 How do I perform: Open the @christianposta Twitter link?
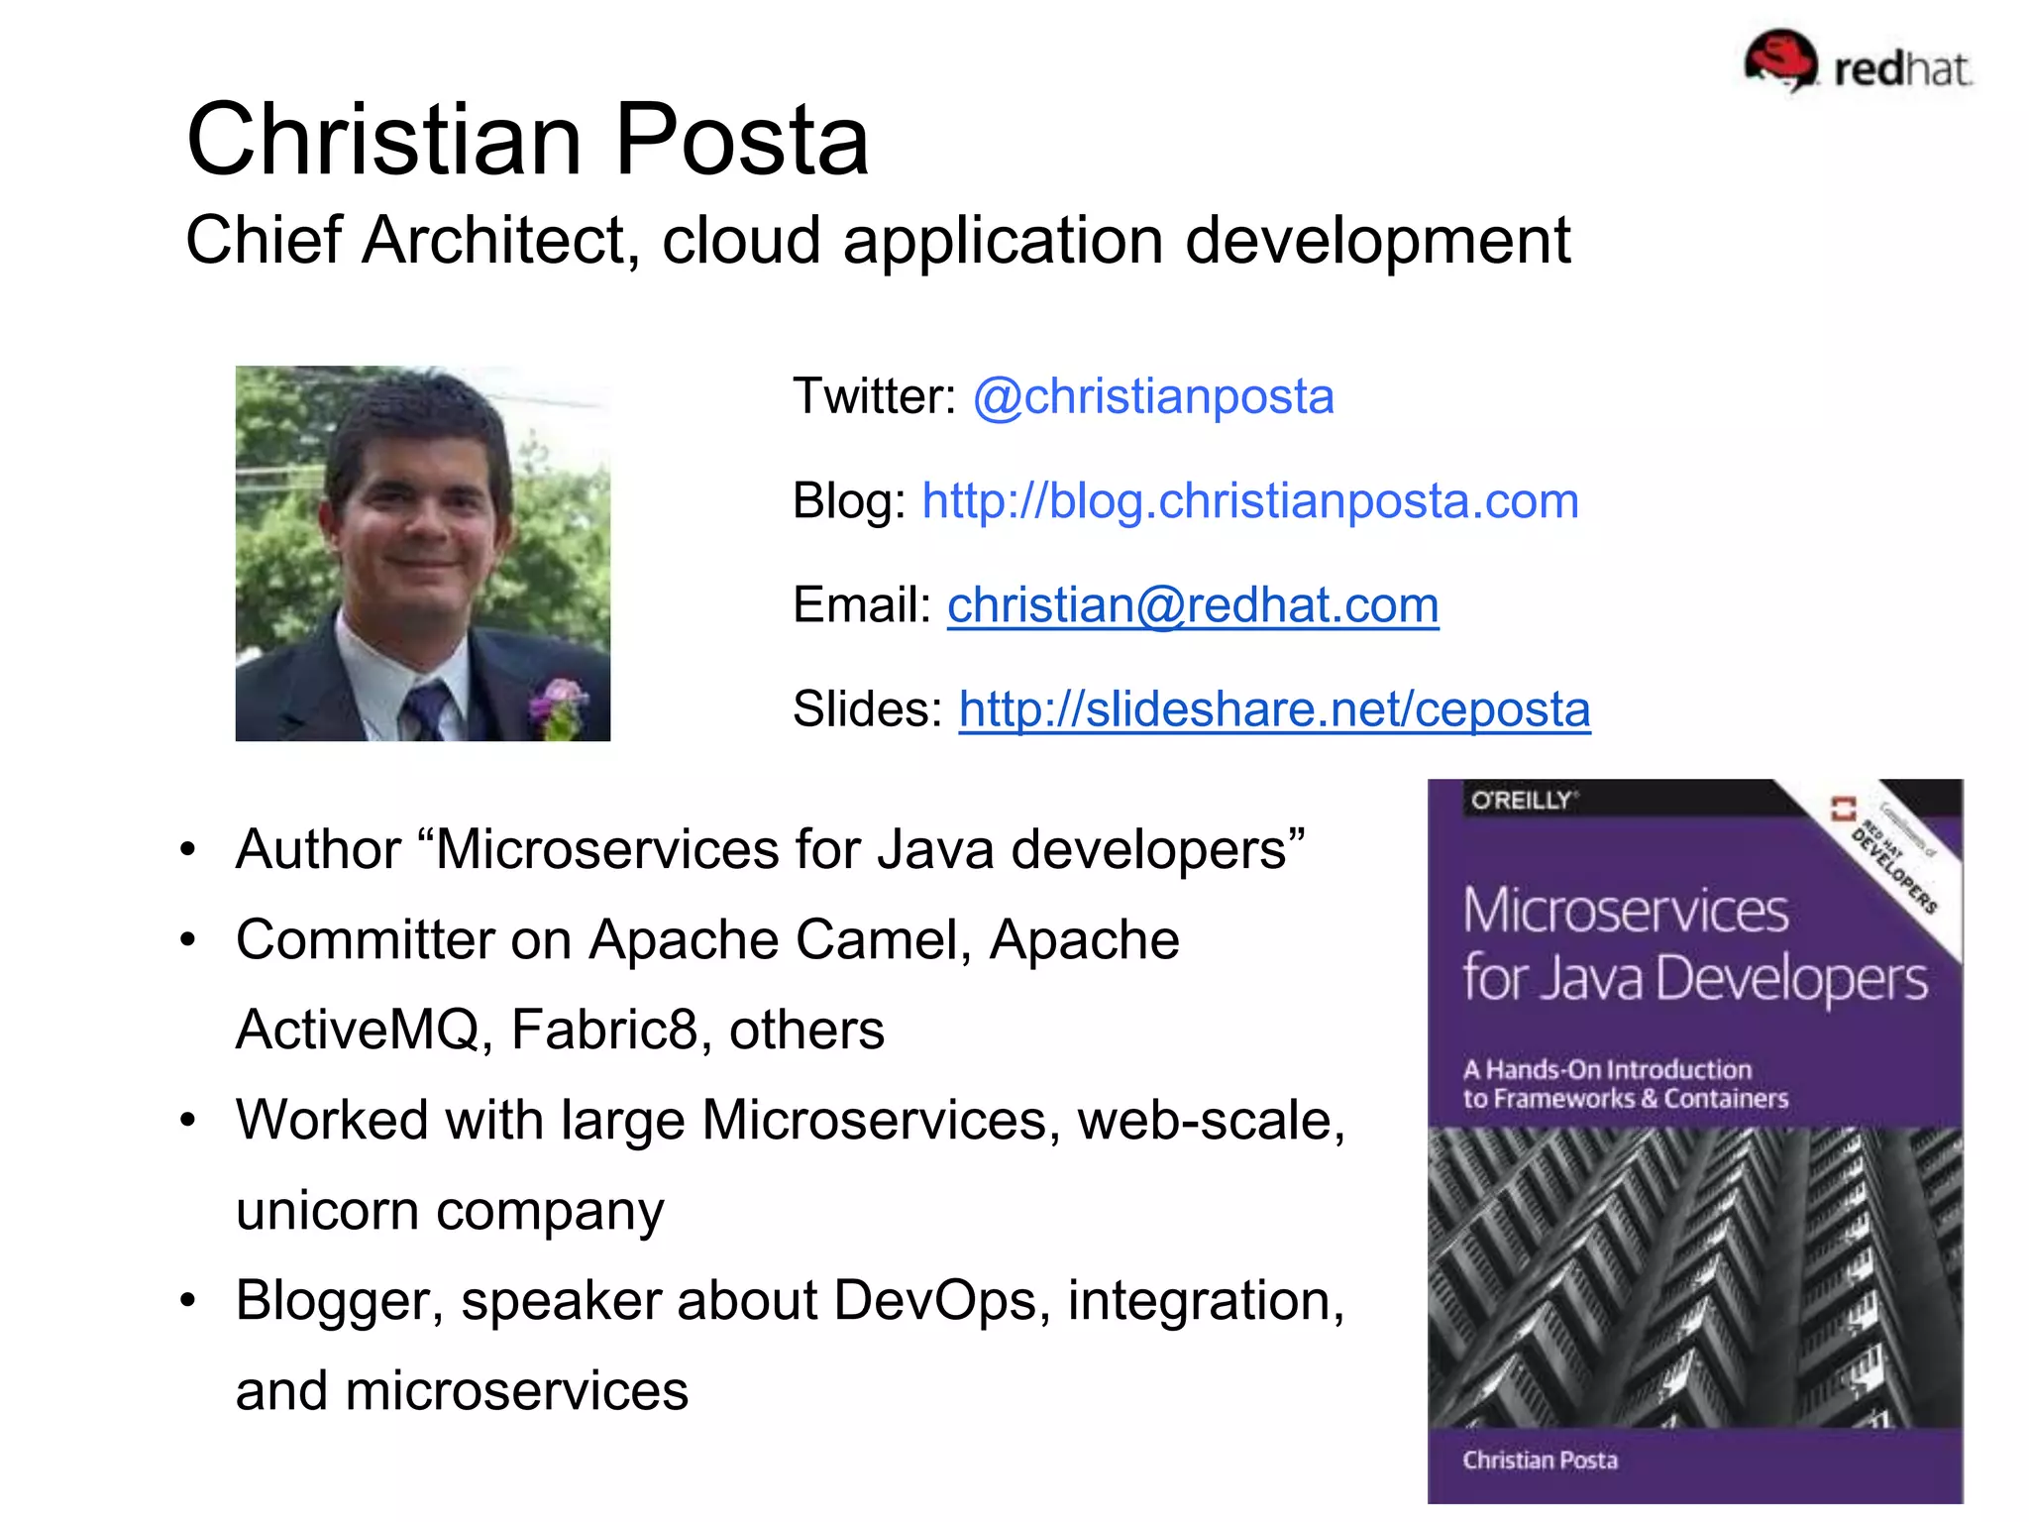[x=1153, y=397]
